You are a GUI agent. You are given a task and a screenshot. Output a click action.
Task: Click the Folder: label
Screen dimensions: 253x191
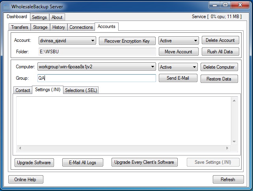point(22,52)
